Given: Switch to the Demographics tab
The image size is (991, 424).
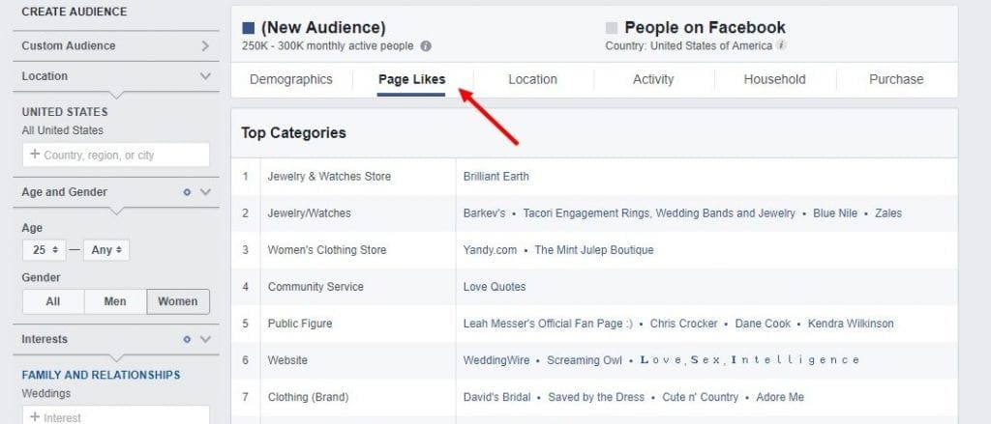Looking at the screenshot, I should (x=290, y=79).
